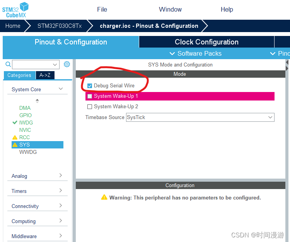Select DMA in System Core list
This screenshot has width=290, height=242.
[25, 108]
